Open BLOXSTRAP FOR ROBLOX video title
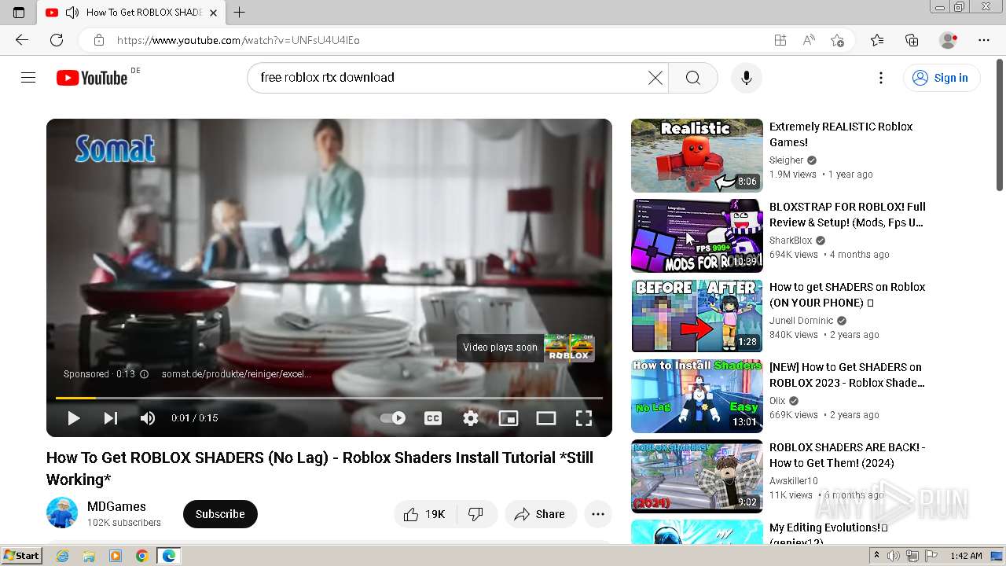Image resolution: width=1006 pixels, height=566 pixels. click(847, 215)
